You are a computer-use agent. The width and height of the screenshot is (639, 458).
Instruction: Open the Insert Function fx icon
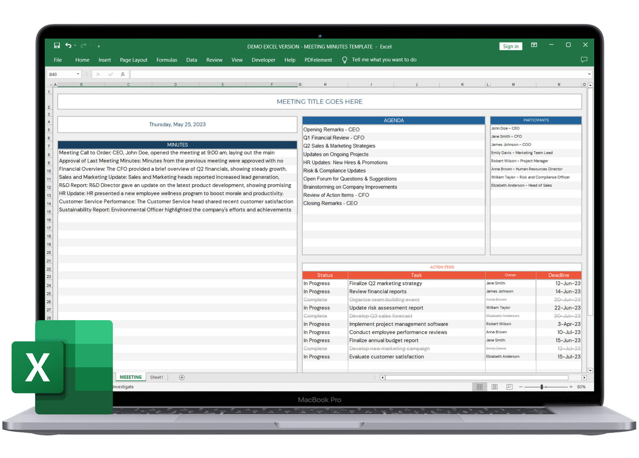tap(123, 73)
